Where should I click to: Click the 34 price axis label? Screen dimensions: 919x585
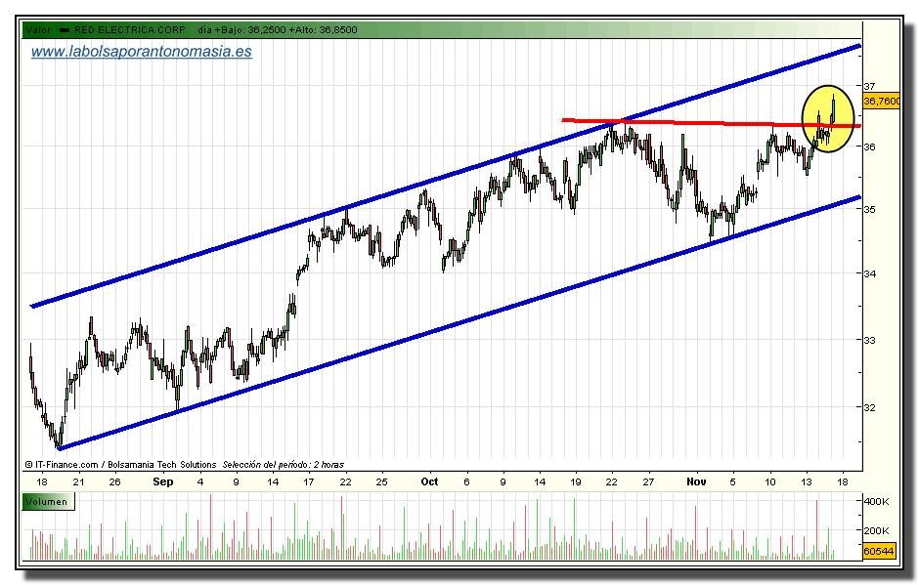pyautogui.click(x=869, y=273)
